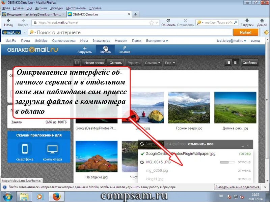Reload the page with the Обновить icon
Viewport: 270px width, 202px height.
point(168,21)
